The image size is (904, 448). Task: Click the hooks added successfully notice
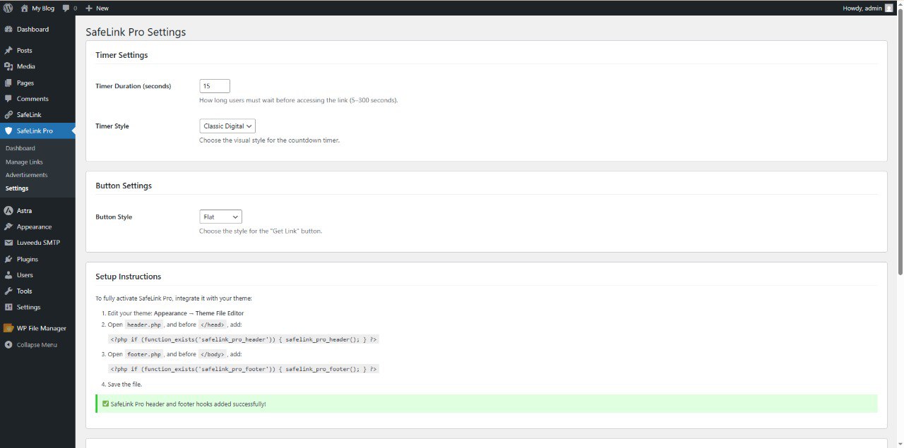click(486, 404)
